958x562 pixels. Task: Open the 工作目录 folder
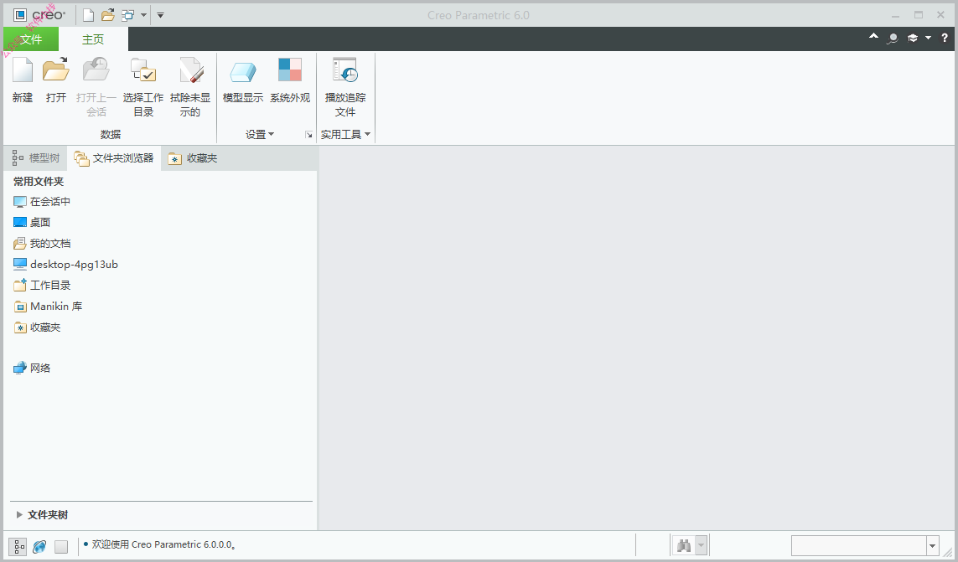[42, 286]
